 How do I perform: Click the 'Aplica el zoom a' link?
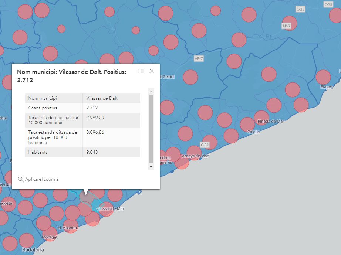pyautogui.click(x=42, y=179)
